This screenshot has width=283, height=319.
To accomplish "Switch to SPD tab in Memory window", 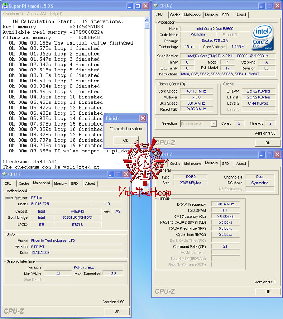I will 225,164.
